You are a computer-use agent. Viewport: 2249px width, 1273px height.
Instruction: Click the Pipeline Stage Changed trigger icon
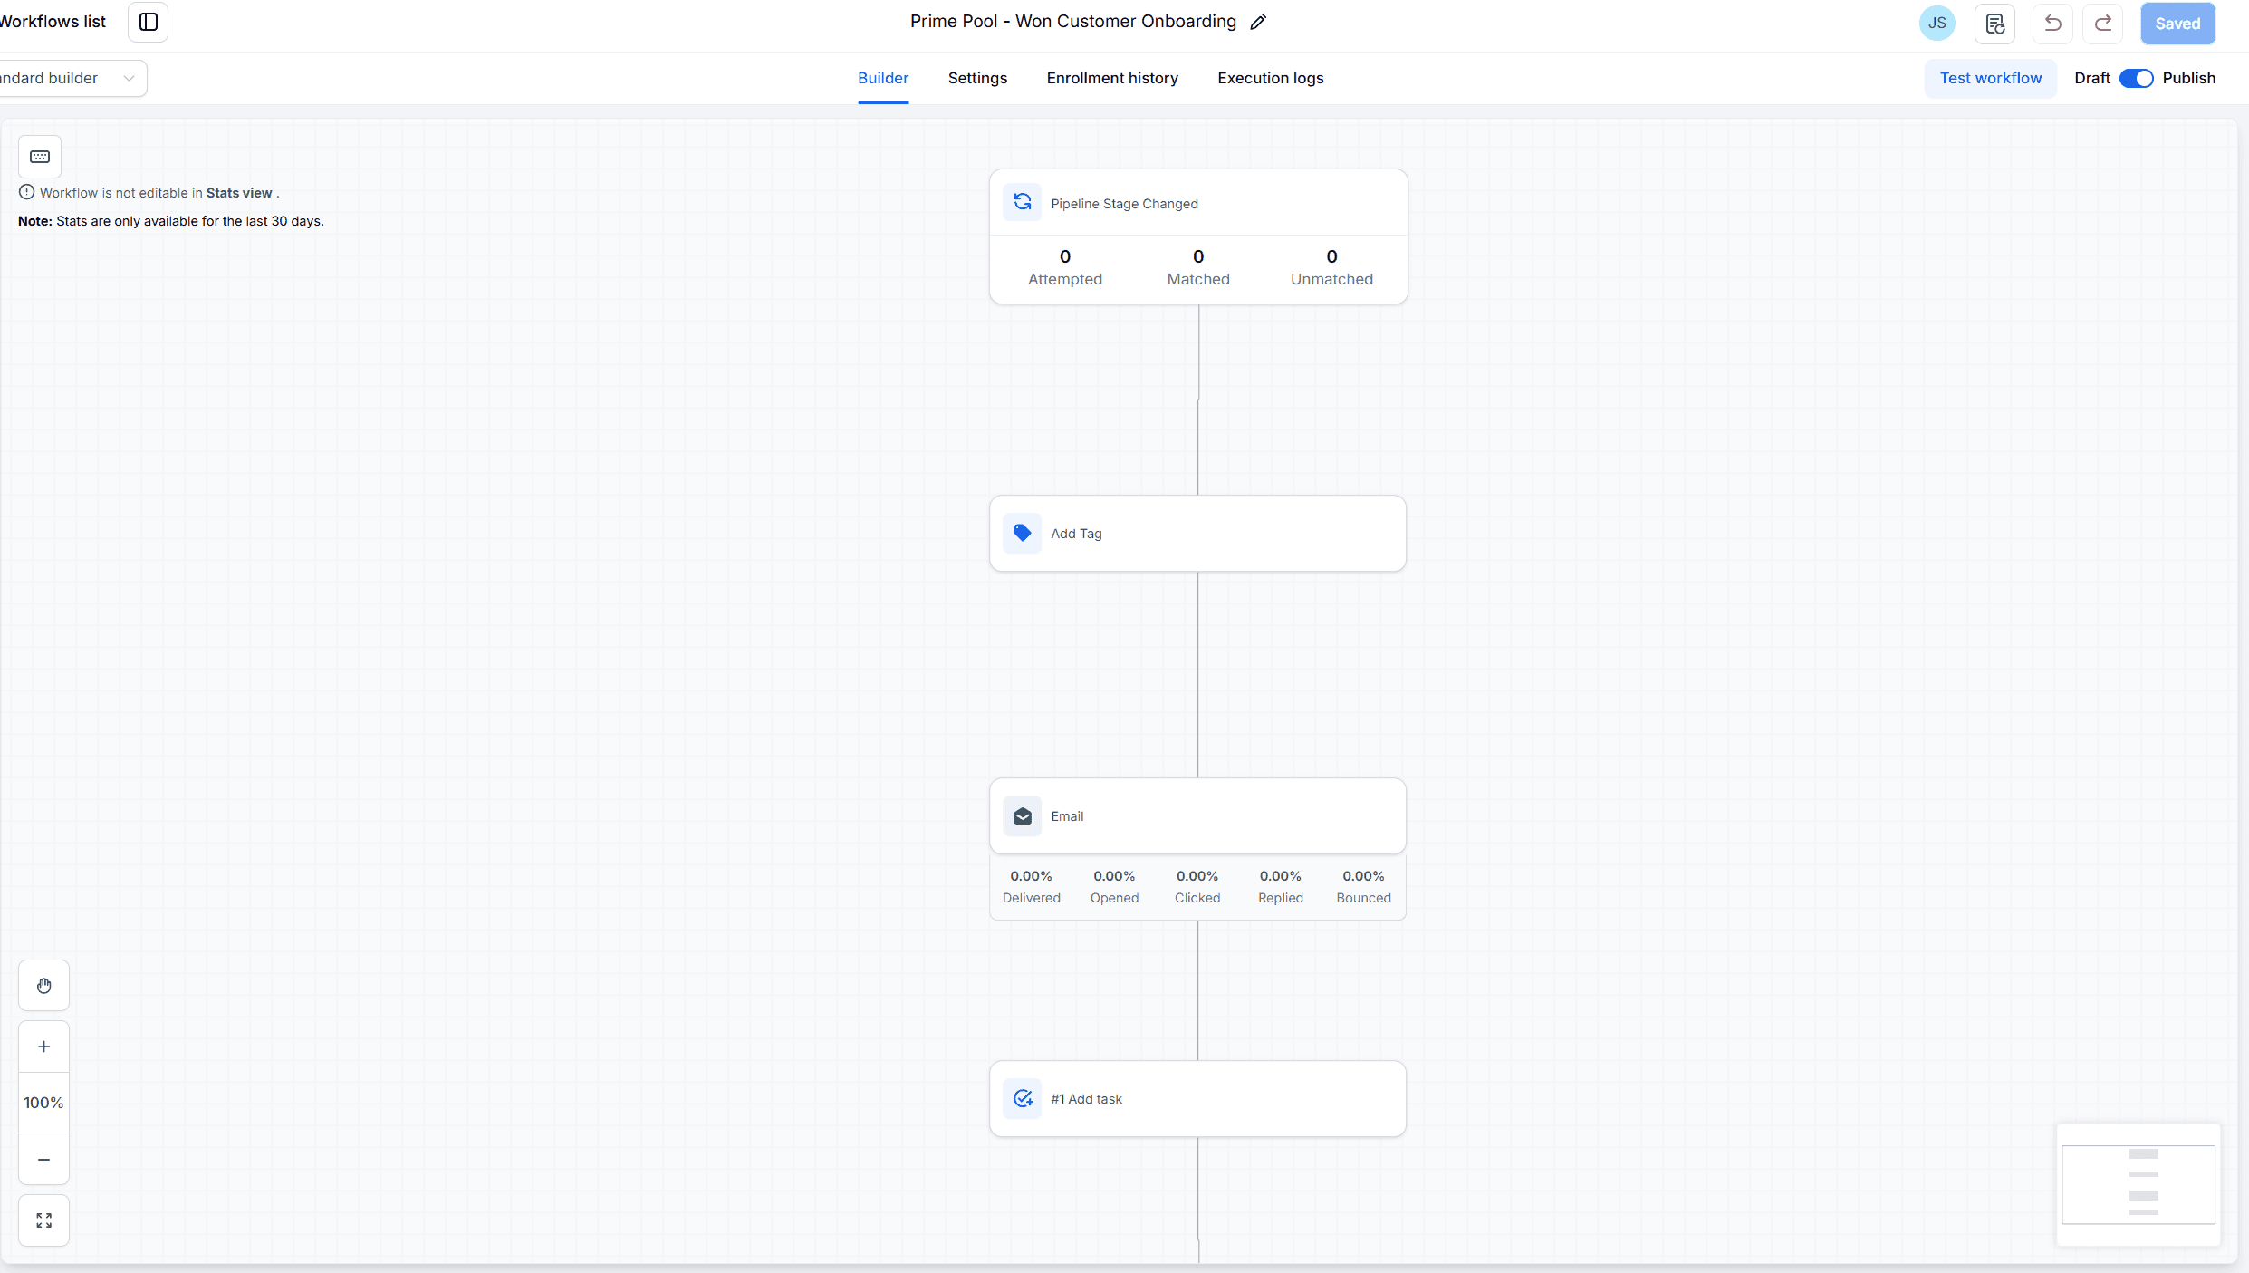pos(1023,202)
